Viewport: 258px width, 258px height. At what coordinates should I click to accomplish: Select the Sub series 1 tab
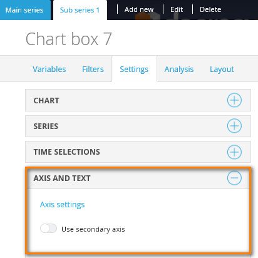point(80,10)
